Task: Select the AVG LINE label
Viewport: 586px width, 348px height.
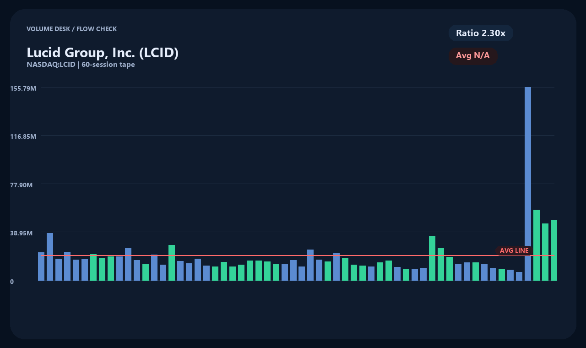Action: tap(514, 250)
